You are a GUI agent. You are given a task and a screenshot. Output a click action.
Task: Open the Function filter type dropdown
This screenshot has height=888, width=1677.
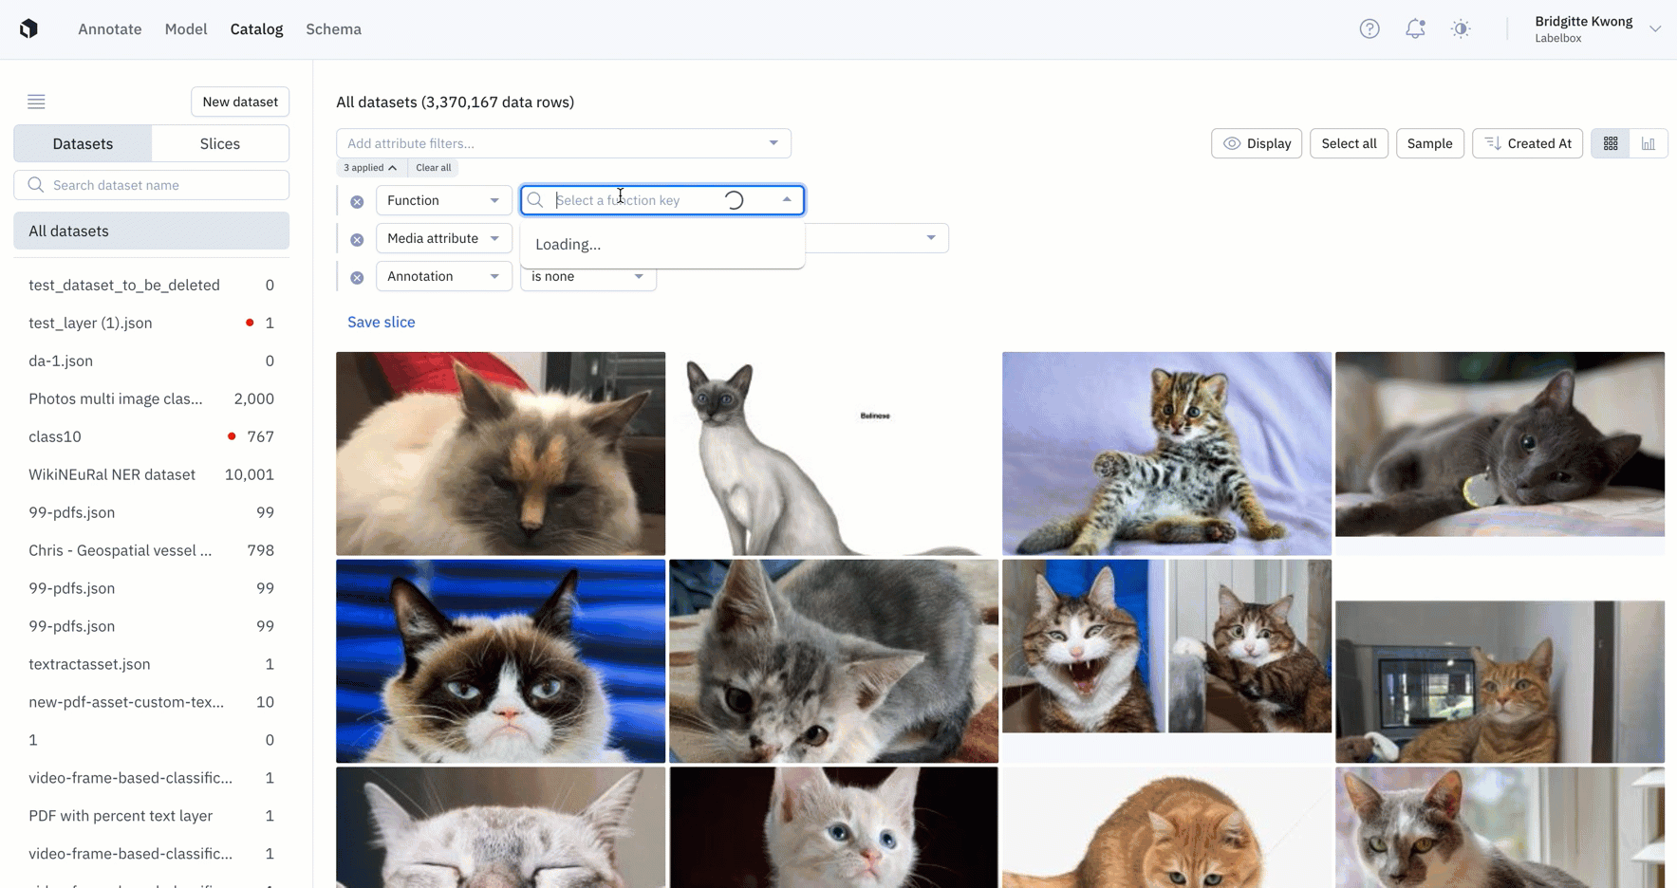point(444,200)
